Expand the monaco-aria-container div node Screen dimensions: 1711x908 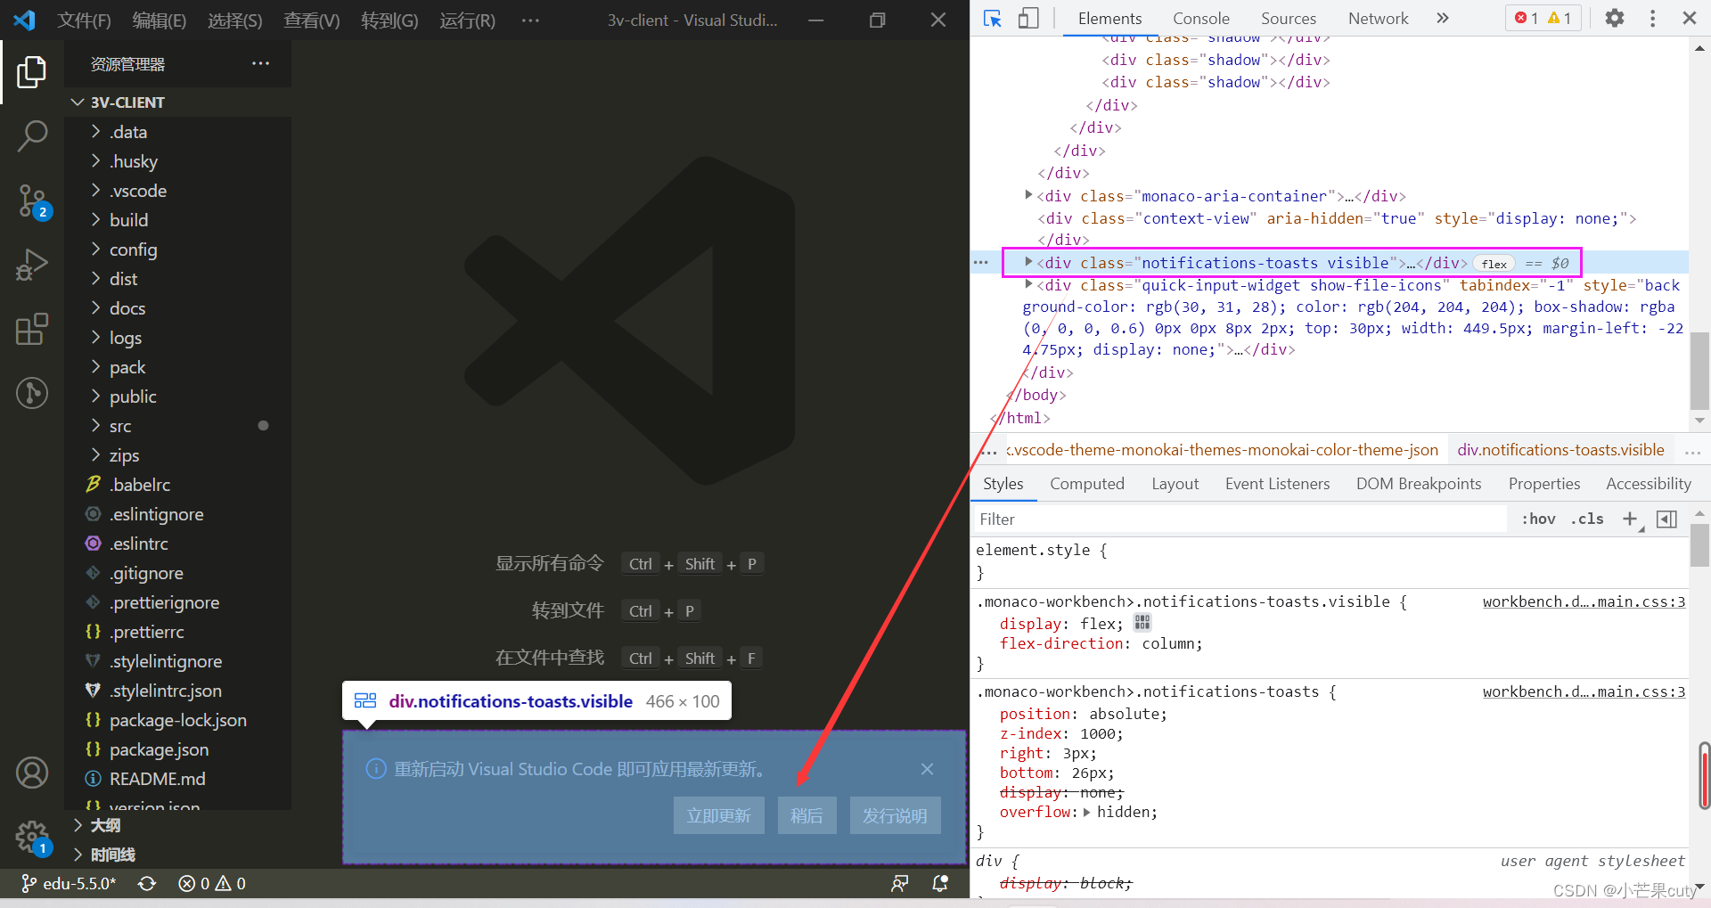point(1028,195)
